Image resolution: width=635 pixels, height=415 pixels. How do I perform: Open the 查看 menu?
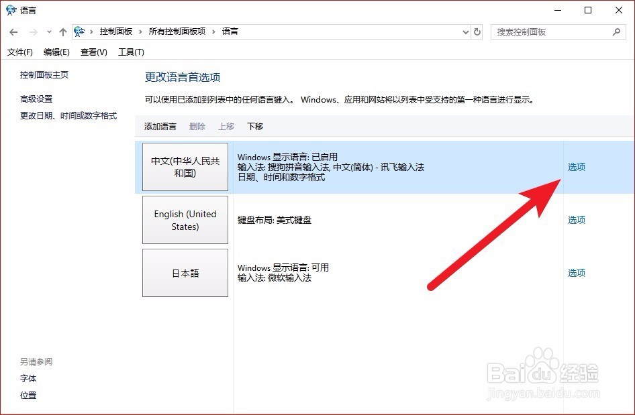[93, 52]
